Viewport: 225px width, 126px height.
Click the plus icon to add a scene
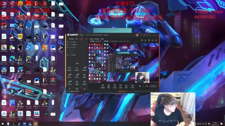pos(87,39)
